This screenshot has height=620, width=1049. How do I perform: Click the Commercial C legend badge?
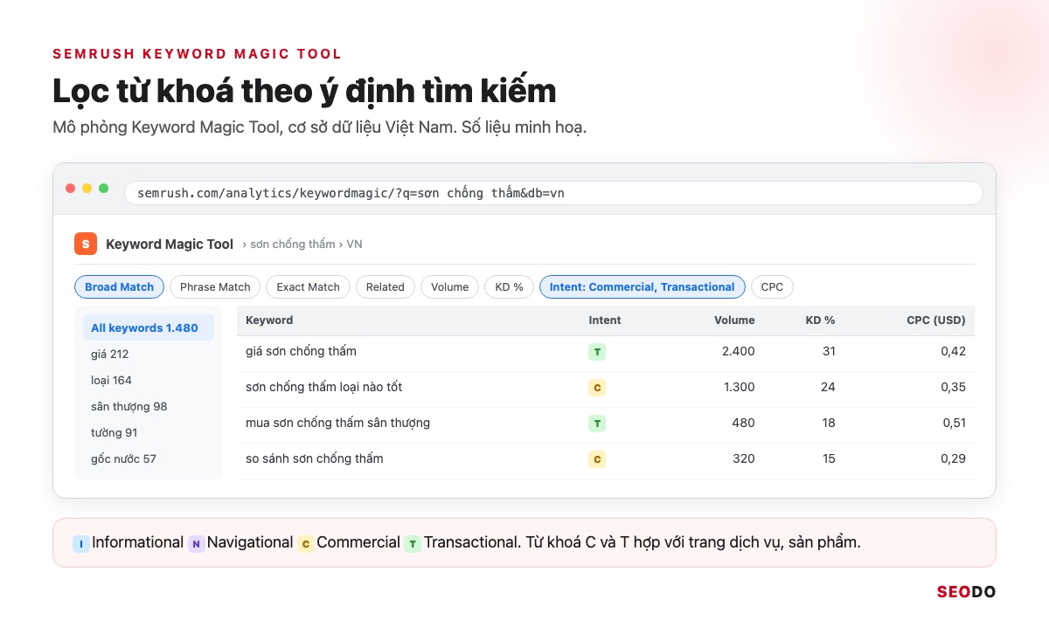pyautogui.click(x=306, y=544)
